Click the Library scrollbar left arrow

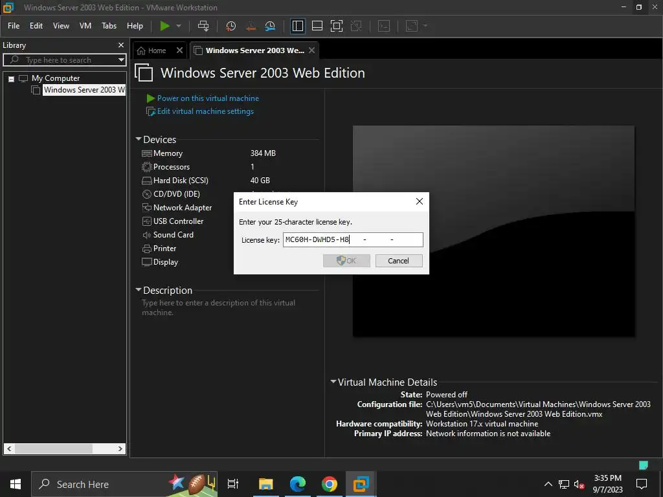click(9, 449)
